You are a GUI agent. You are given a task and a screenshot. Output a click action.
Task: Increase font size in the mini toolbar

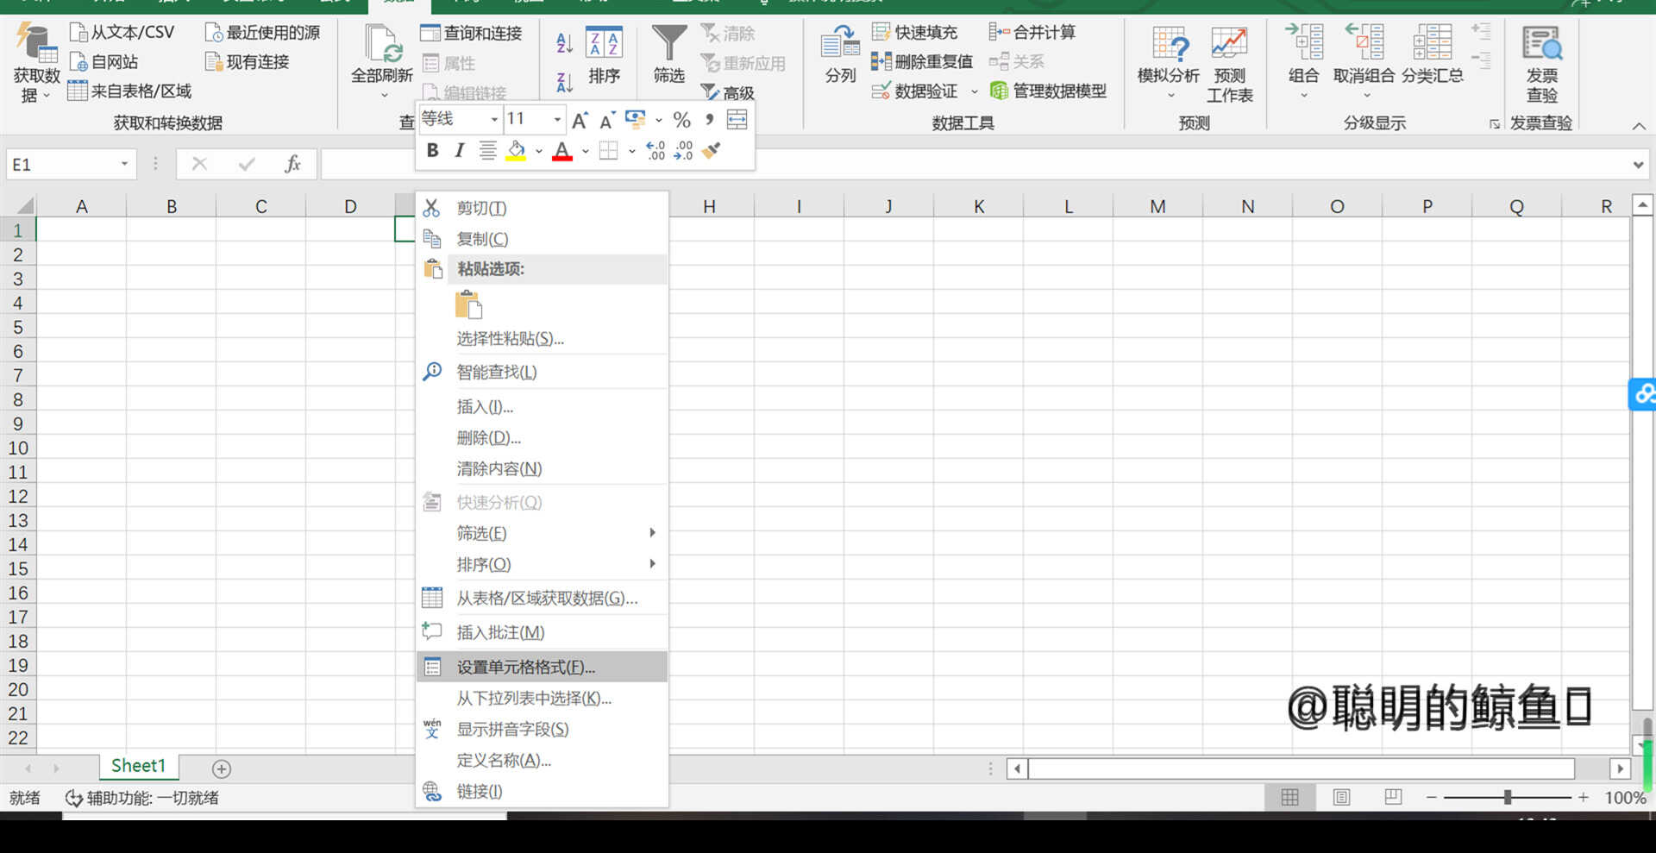click(x=580, y=120)
